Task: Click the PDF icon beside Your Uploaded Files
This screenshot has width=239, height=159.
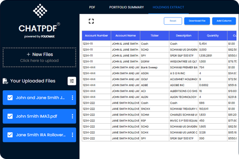Action: tap(5, 81)
